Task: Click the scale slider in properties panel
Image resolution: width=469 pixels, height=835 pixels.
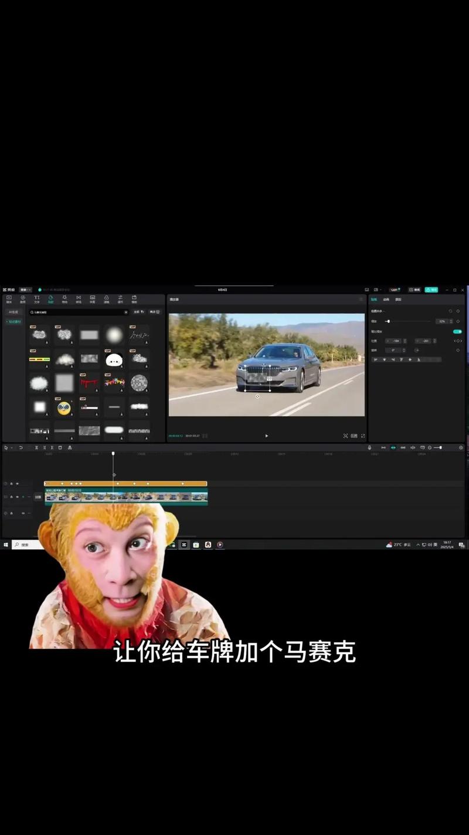Action: 409,321
